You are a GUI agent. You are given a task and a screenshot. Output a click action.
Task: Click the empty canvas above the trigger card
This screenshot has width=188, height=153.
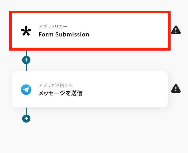[x=90, y=5]
